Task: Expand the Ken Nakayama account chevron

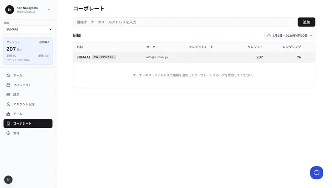Action: (49, 10)
